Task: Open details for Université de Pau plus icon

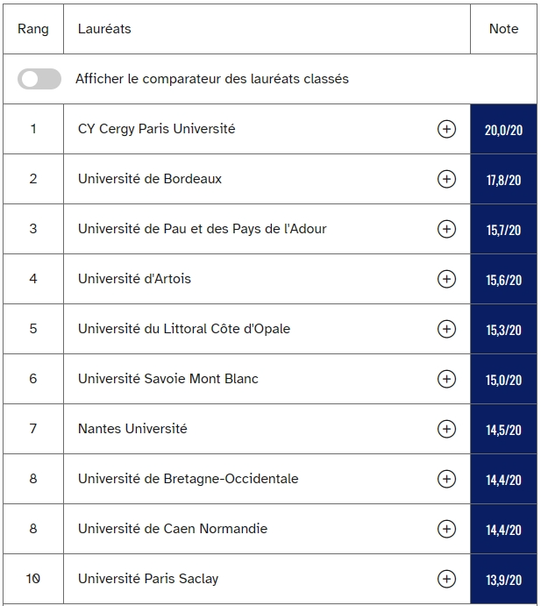Action: point(446,229)
